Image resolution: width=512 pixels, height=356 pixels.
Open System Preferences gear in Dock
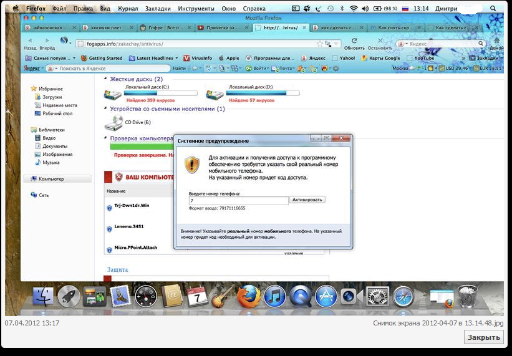(378, 296)
